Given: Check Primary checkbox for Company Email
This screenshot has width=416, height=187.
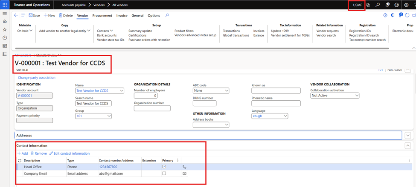Looking at the screenshot, I should pos(164,173).
